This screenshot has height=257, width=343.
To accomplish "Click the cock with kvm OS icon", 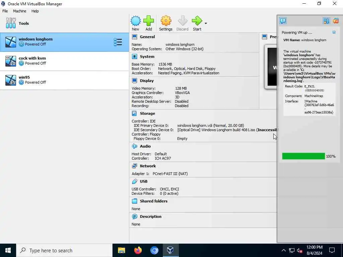I will 11,61.
